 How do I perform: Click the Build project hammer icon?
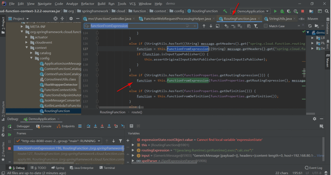[x=225, y=11]
